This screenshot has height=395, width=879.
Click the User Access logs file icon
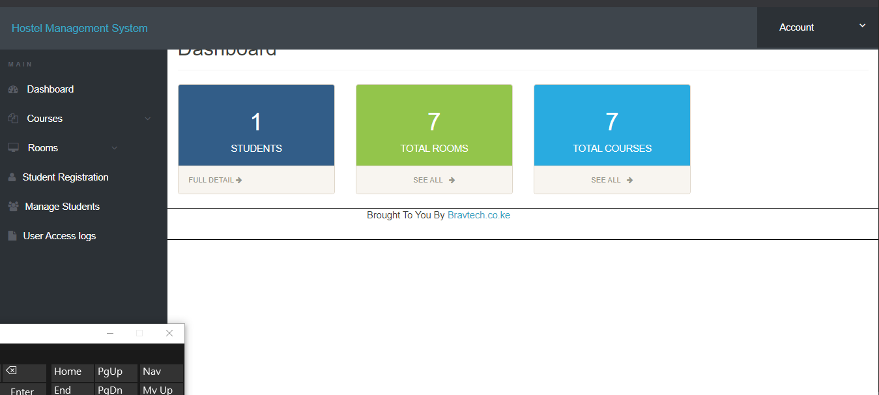(12, 236)
